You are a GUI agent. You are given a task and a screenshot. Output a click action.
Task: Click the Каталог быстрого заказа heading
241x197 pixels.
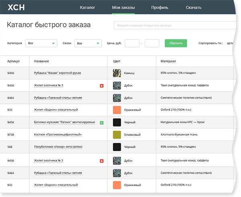49,25
